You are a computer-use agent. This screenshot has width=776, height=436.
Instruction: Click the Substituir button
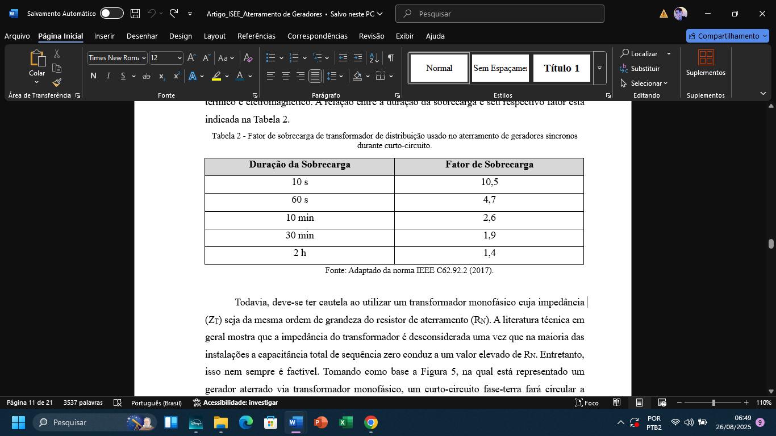(640, 69)
